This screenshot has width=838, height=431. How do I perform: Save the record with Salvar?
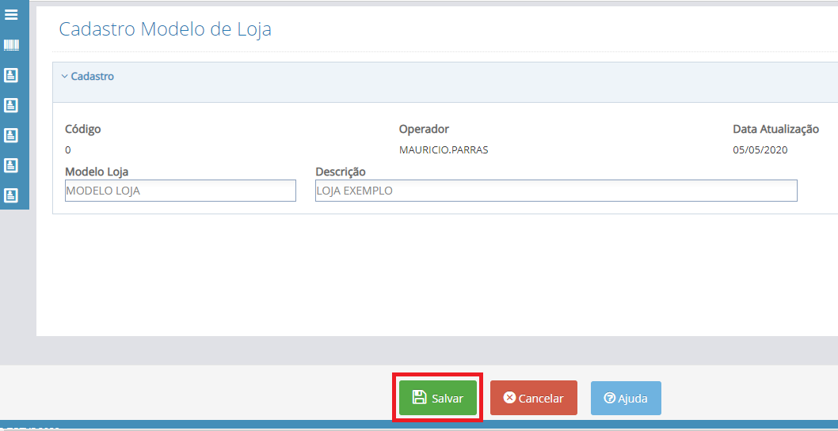point(438,398)
